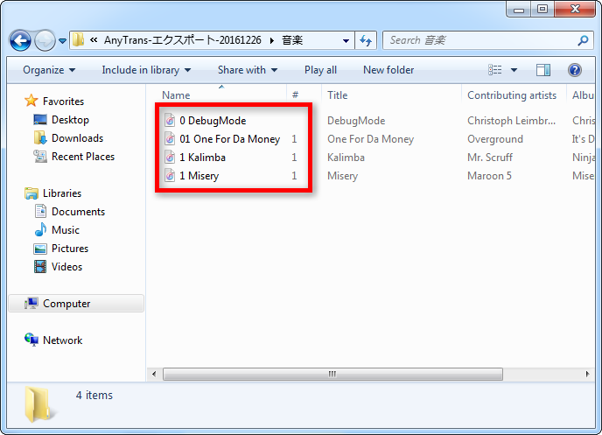Open the Share with menu
The width and height of the screenshot is (602, 435).
(x=248, y=70)
